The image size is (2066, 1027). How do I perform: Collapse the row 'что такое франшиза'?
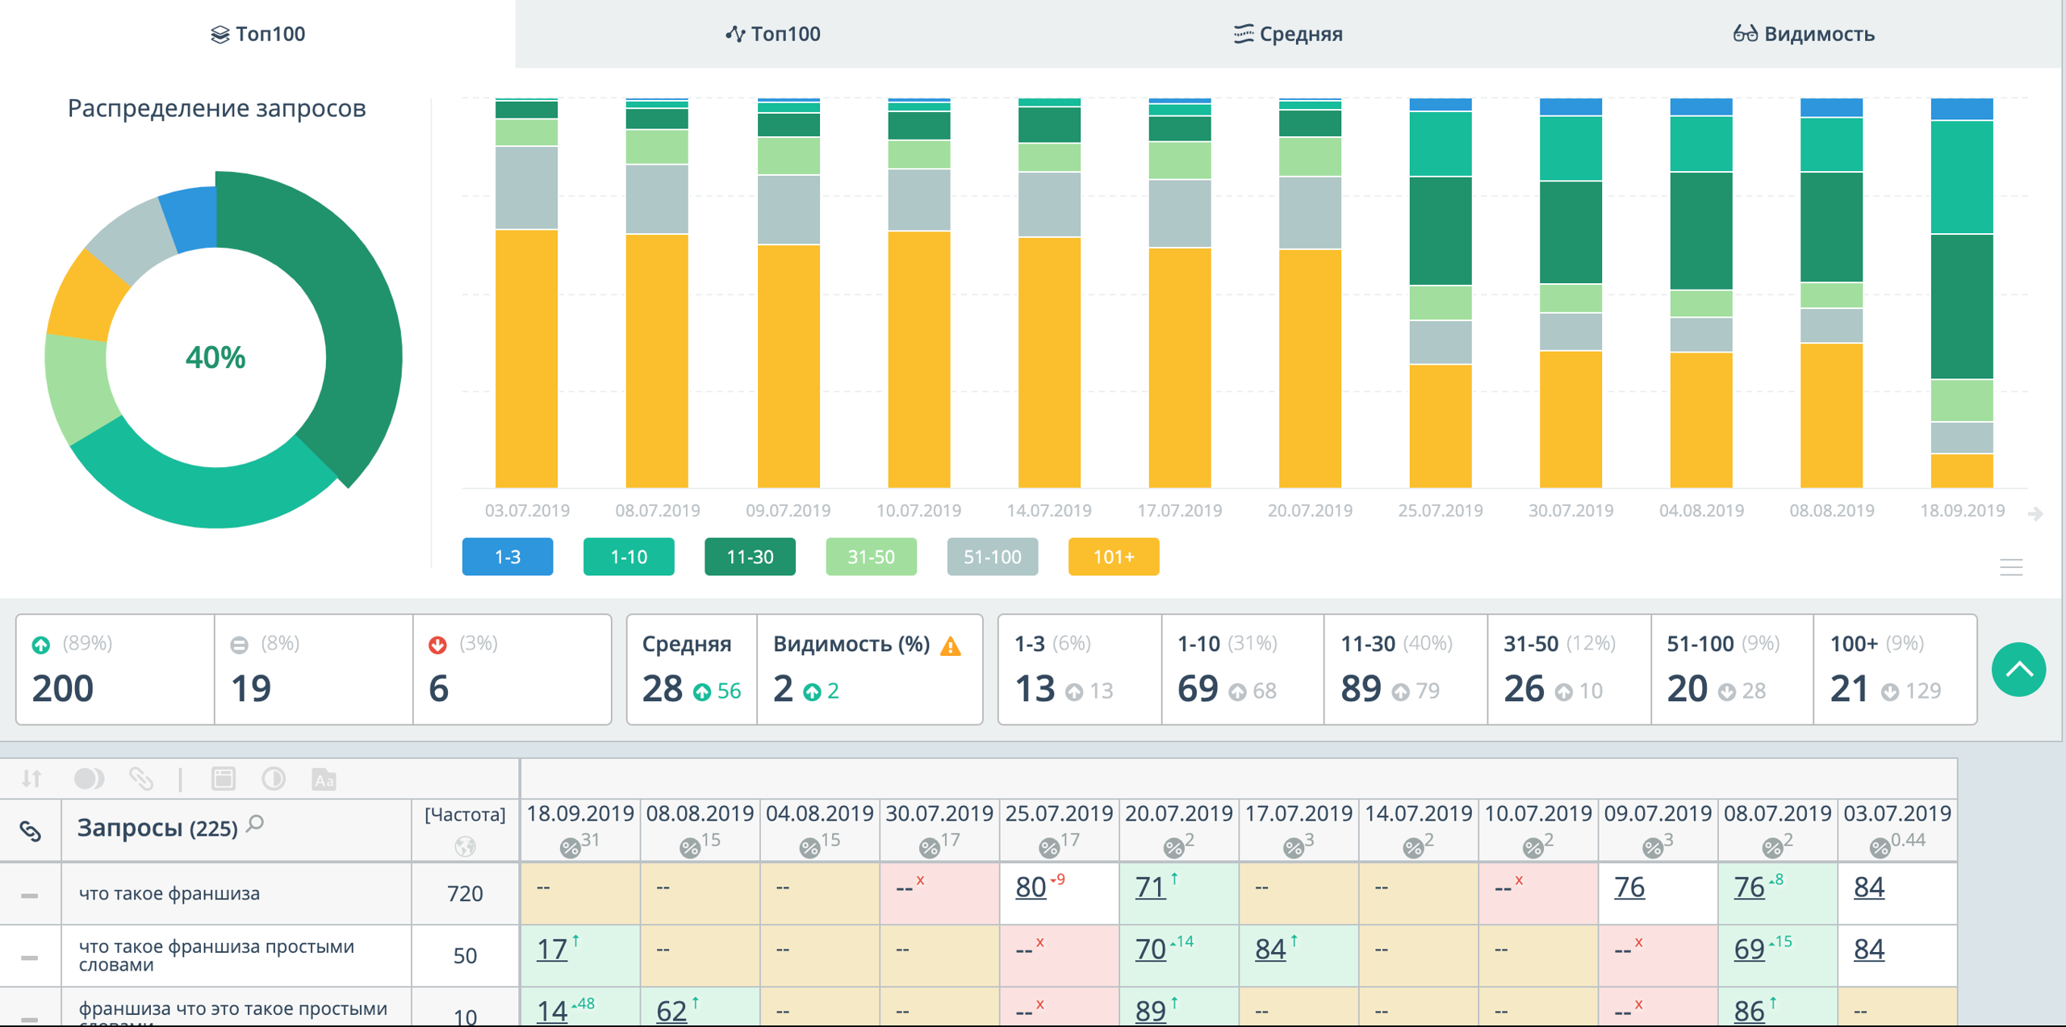30,895
